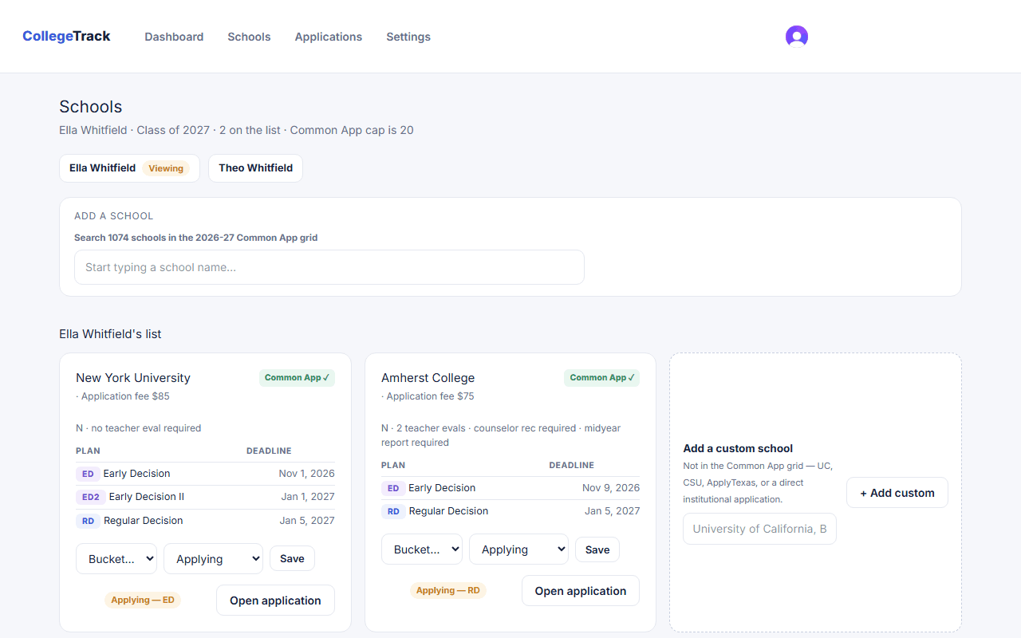The image size is (1021, 638).
Task: Go to the CollegeTrack home logo
Action: pyautogui.click(x=66, y=36)
